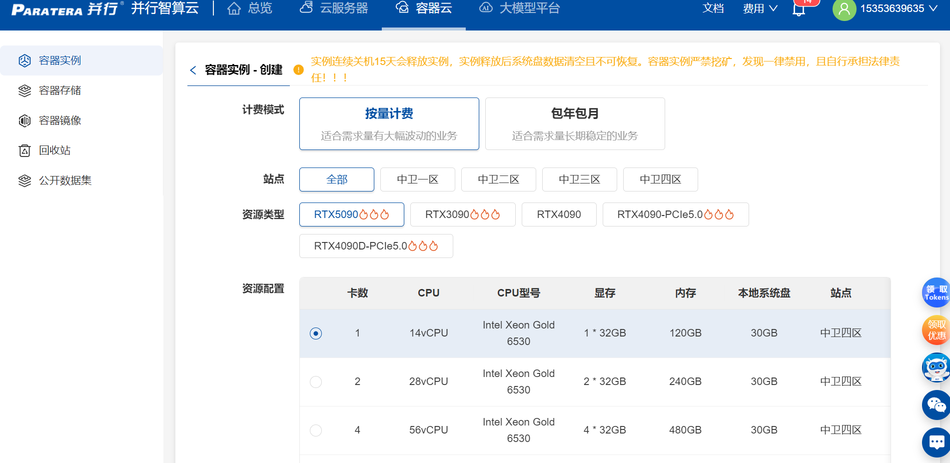Open the chat message floating icon
The height and width of the screenshot is (463, 950).
tap(936, 442)
